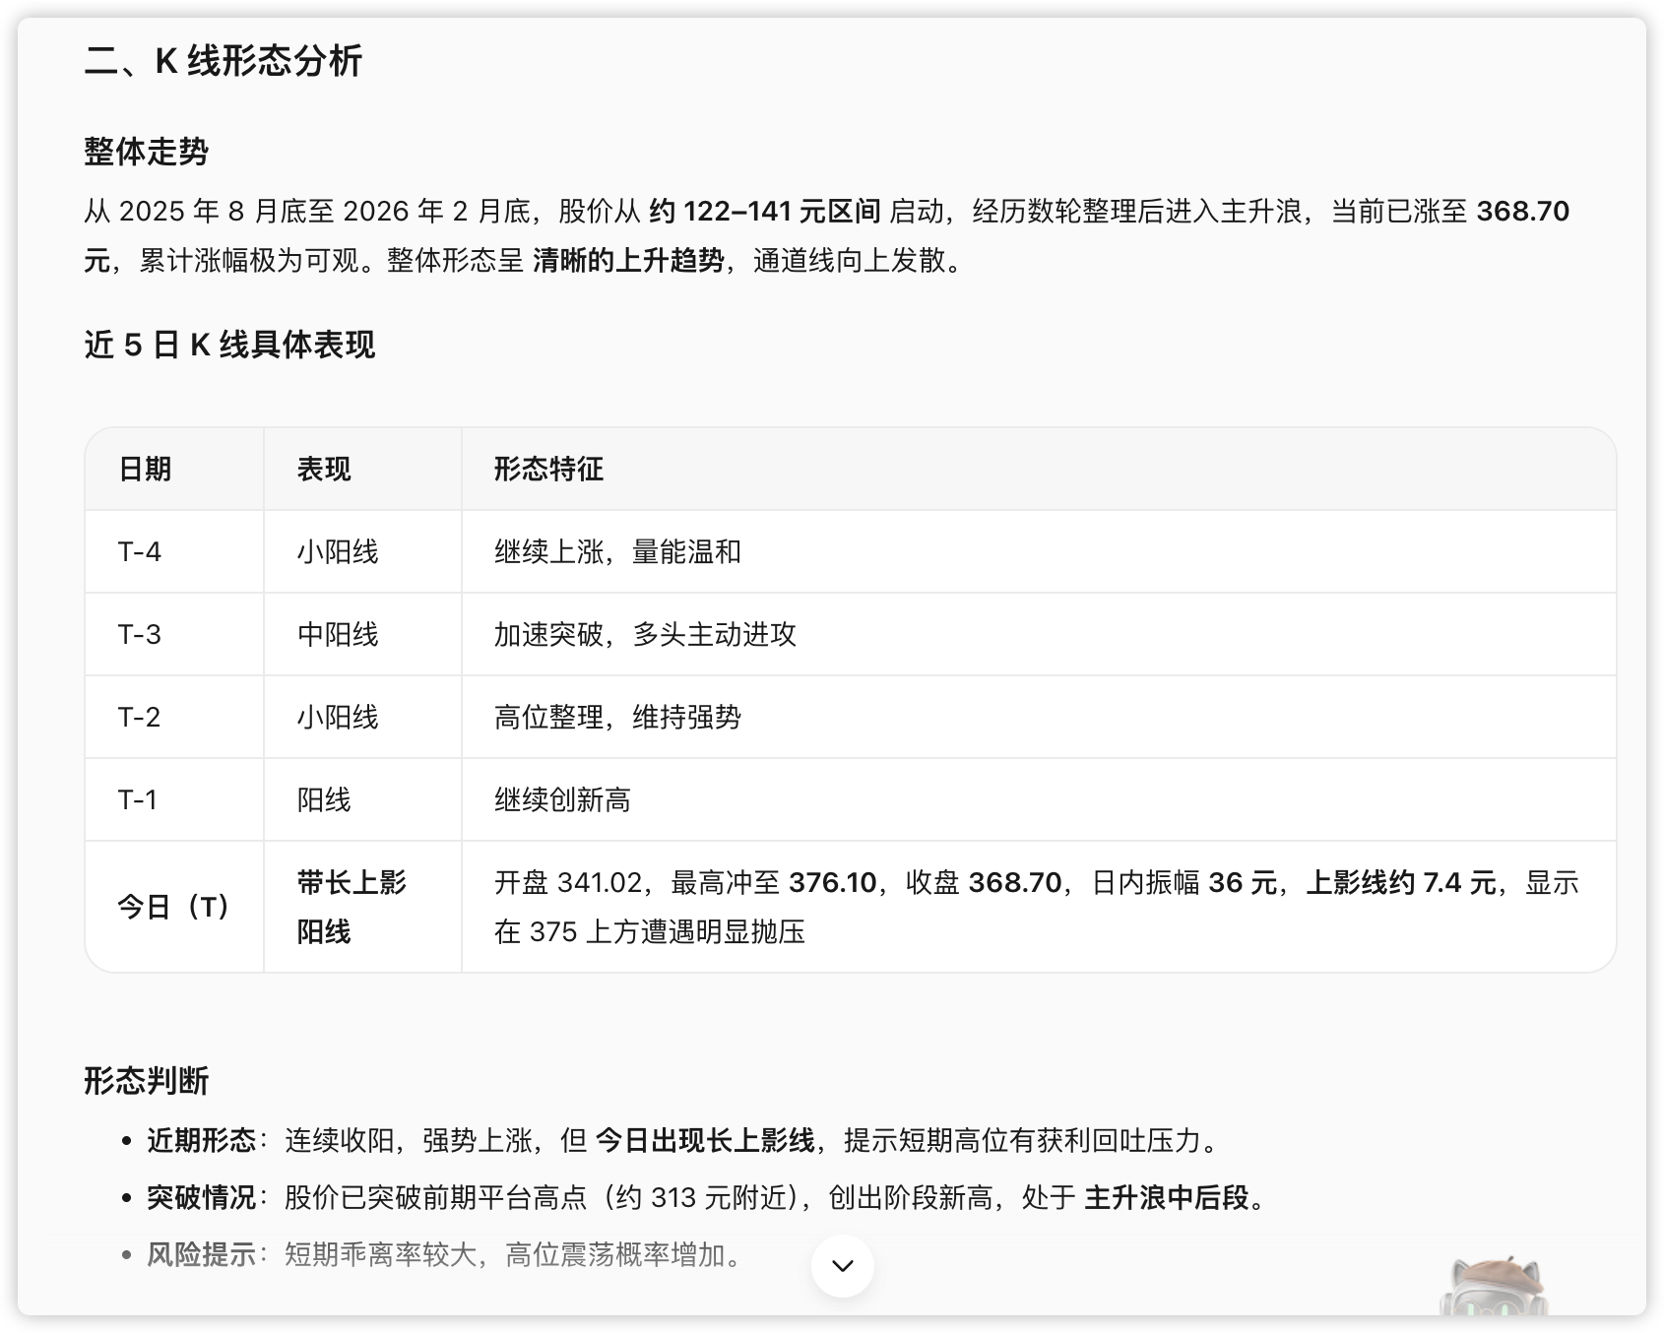1664x1333 pixels.
Task: Click "上影线约 7.4 元" bold text
Action: pos(1401,882)
